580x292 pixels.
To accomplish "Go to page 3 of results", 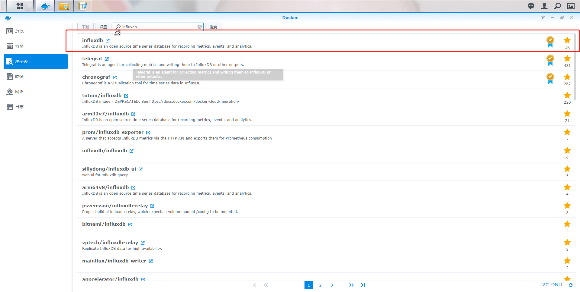I will (x=332, y=285).
